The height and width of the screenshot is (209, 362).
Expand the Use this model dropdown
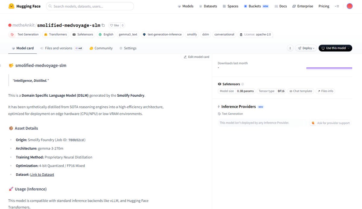(335, 48)
